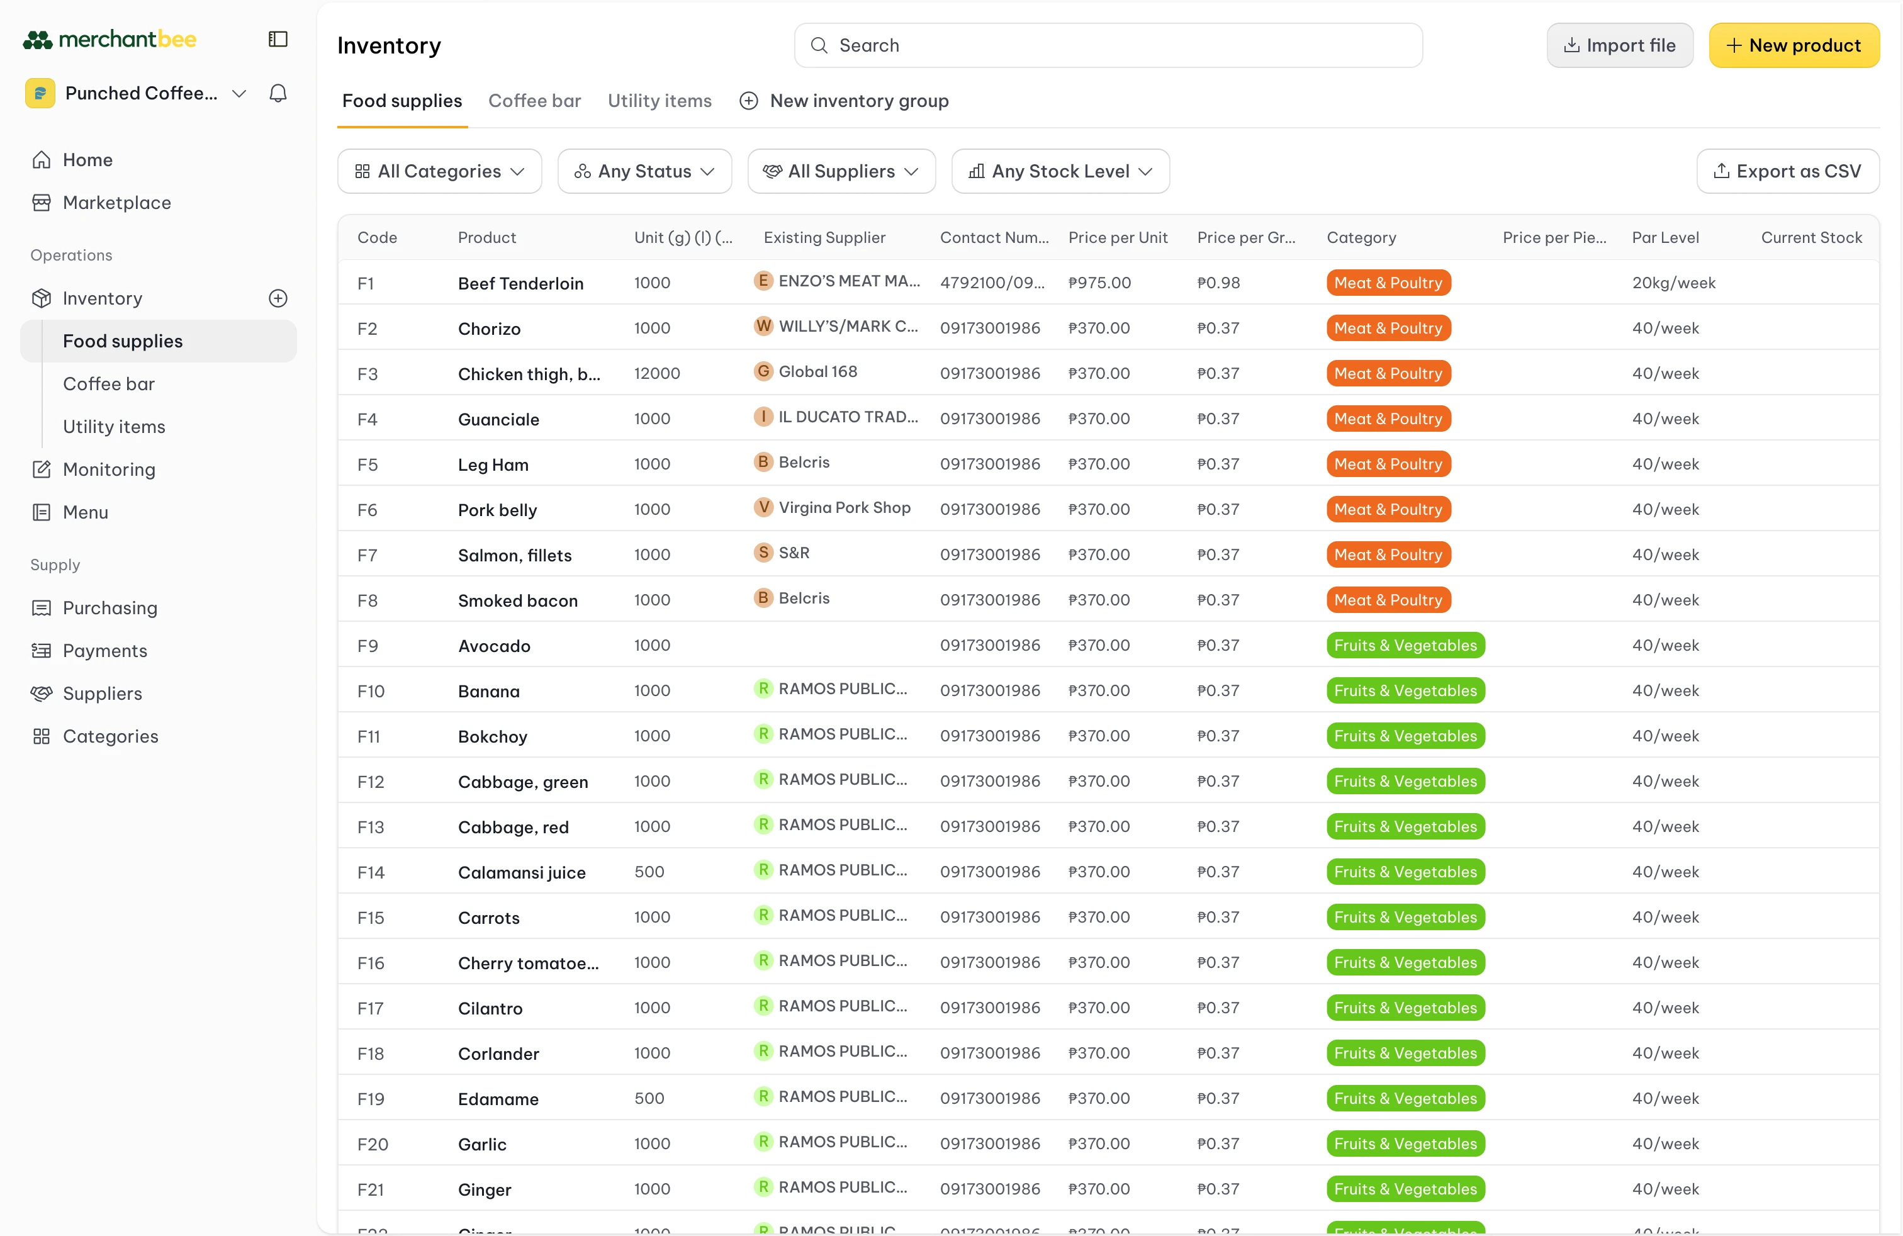The image size is (1903, 1236).
Task: Collapse the sidebar with the panel icon
Action: (x=278, y=38)
